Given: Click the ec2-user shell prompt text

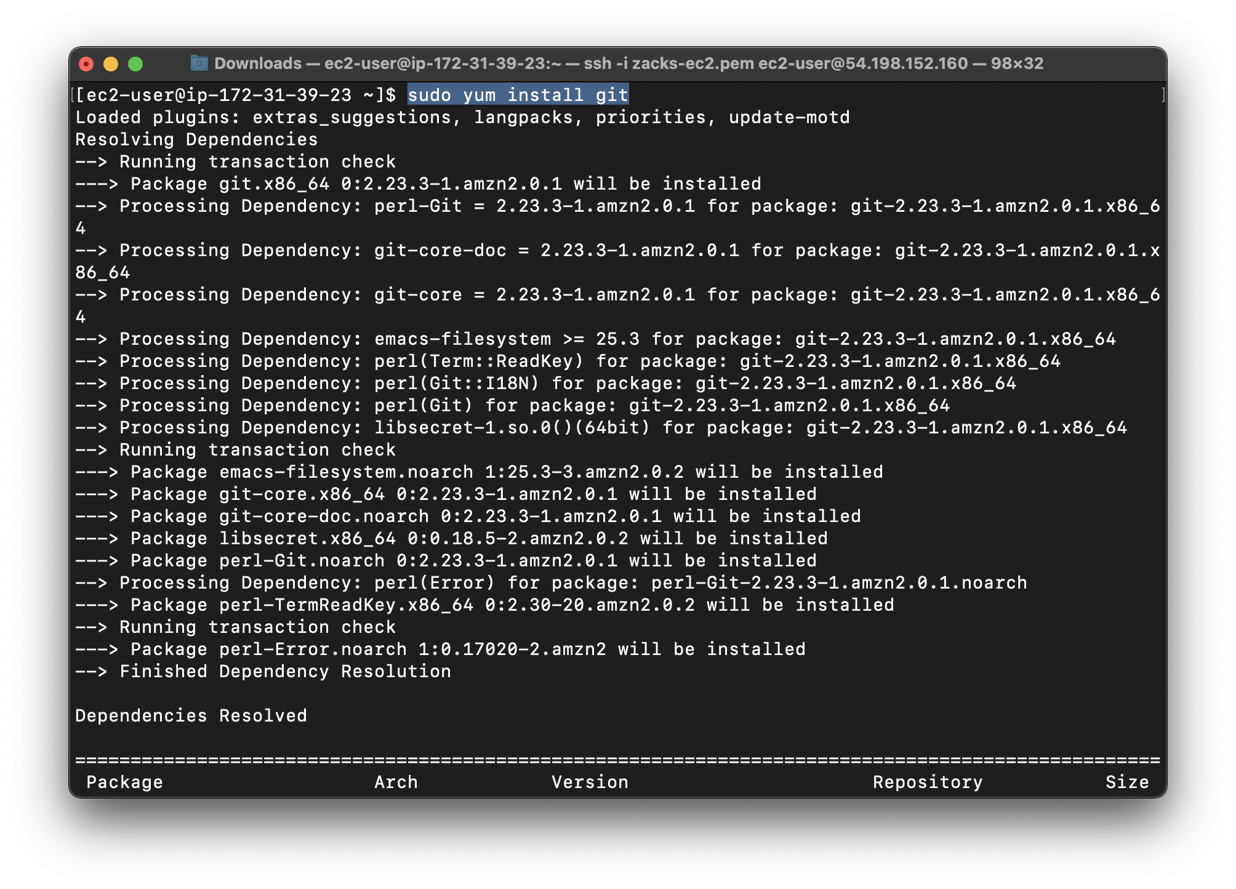Looking at the screenshot, I should pos(234,95).
